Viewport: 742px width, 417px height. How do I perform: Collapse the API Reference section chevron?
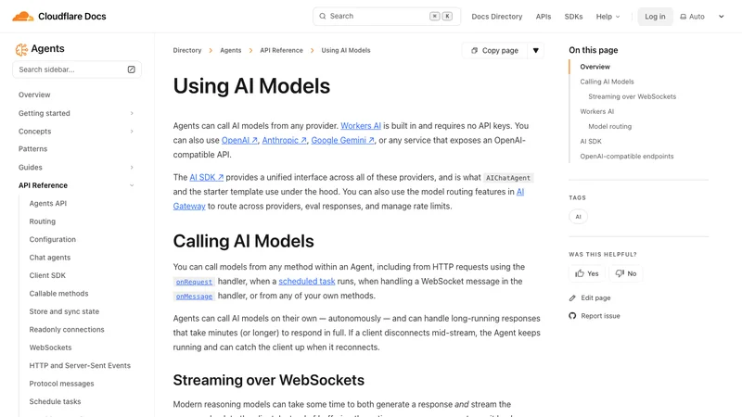(132, 185)
